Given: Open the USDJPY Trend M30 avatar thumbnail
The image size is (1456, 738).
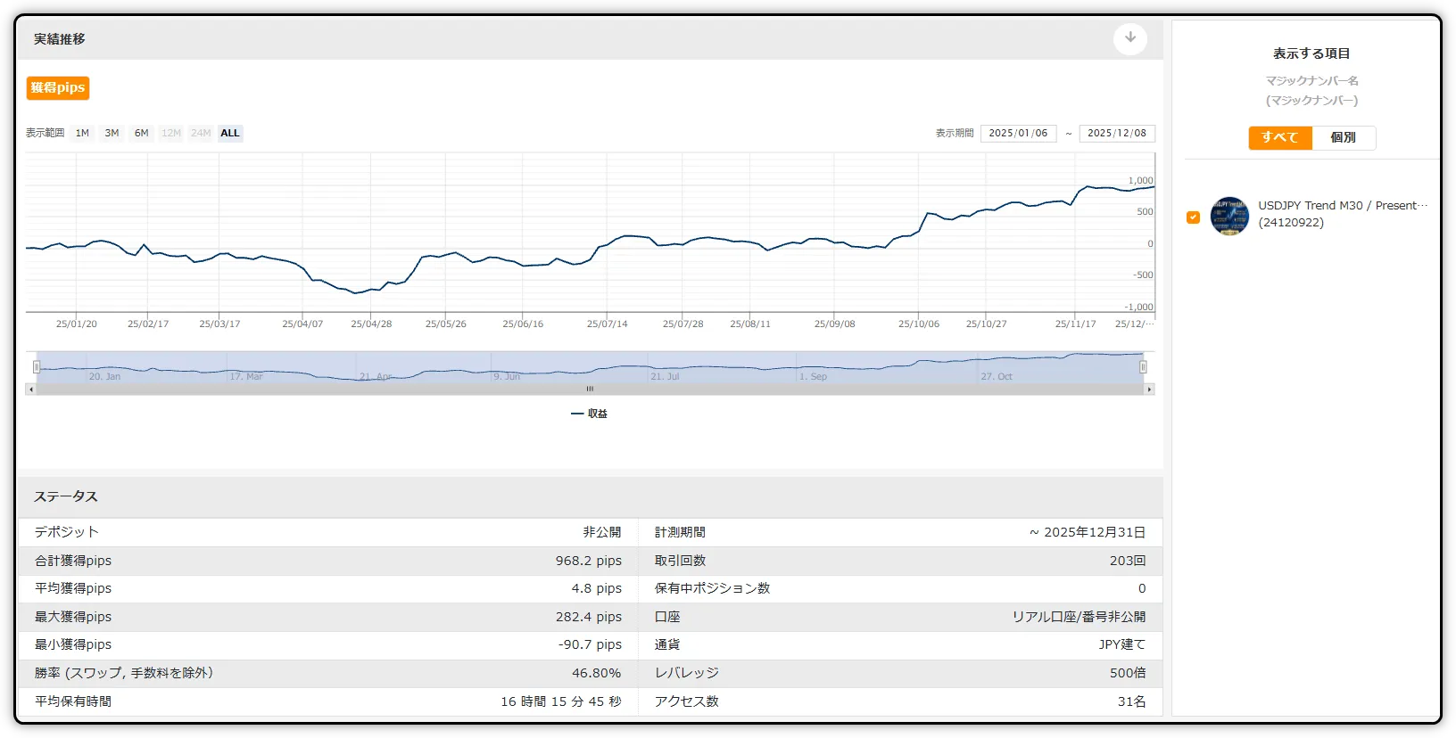Looking at the screenshot, I should (x=1229, y=216).
